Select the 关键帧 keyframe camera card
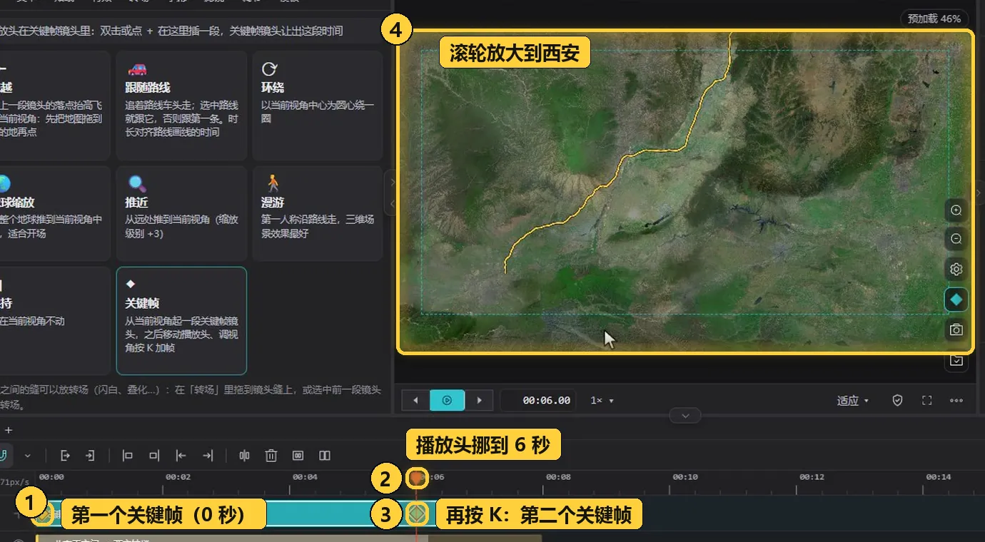Screen dimensions: 985x542 point(182,321)
